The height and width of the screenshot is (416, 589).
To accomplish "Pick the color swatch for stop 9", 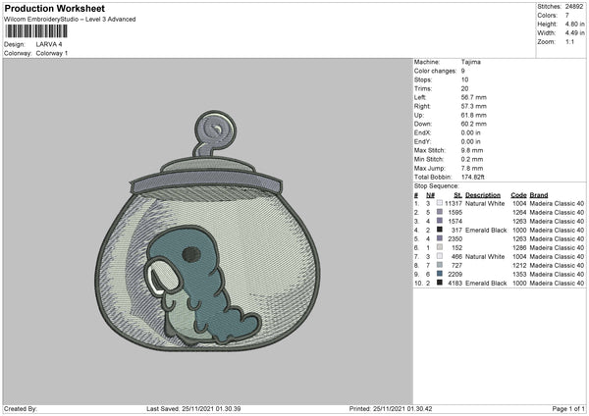I will pyautogui.click(x=439, y=275).
